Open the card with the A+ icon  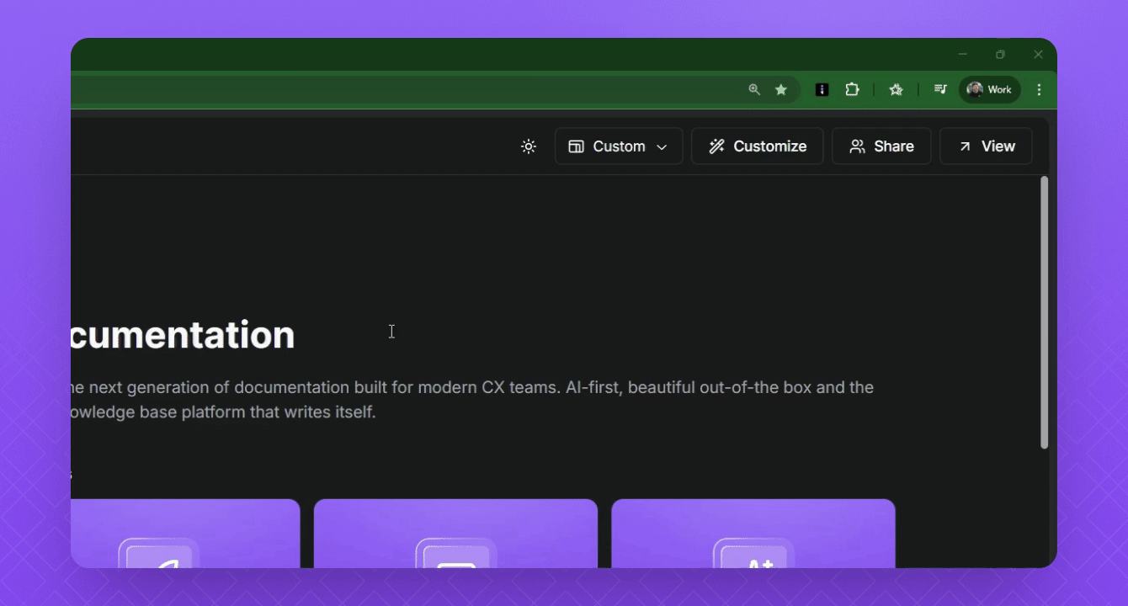click(x=753, y=534)
